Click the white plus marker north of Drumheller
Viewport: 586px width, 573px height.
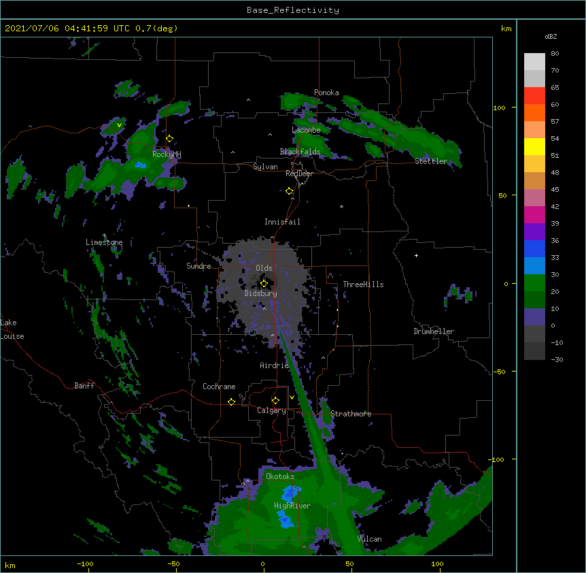416,255
